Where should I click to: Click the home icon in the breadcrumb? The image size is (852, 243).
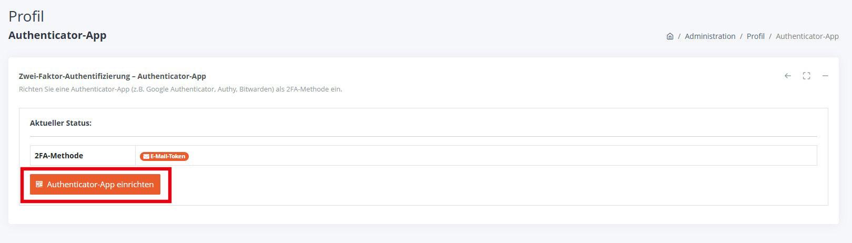point(670,36)
